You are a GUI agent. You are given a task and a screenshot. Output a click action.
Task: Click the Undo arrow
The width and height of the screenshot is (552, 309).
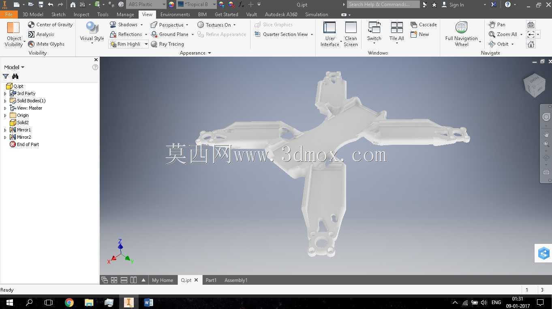[x=50, y=4]
